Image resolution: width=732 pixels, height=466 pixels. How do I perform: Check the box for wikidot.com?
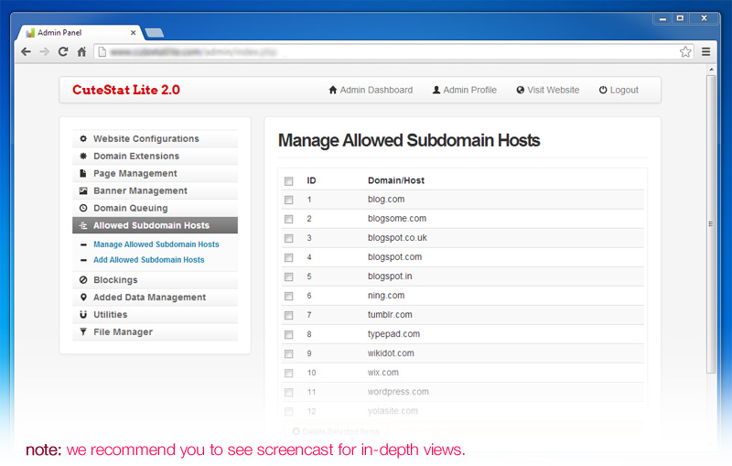pos(288,354)
